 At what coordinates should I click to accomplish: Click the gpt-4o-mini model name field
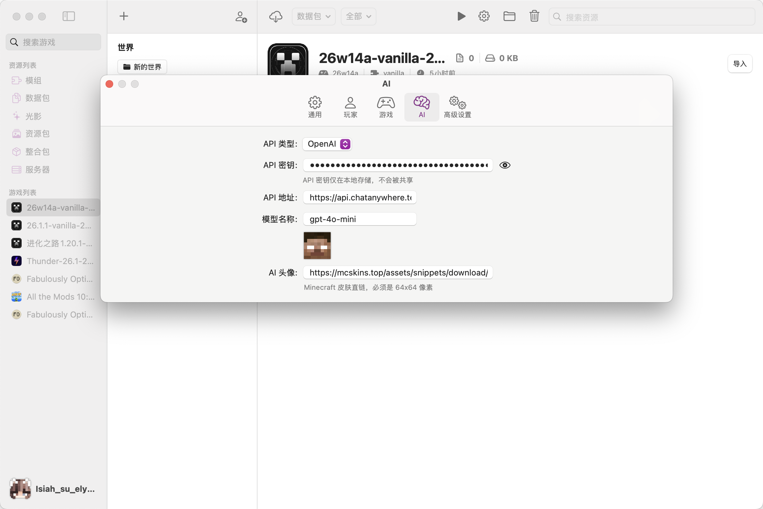pos(360,219)
